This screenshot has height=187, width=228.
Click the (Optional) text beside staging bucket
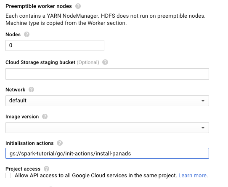pyautogui.click(x=88, y=62)
